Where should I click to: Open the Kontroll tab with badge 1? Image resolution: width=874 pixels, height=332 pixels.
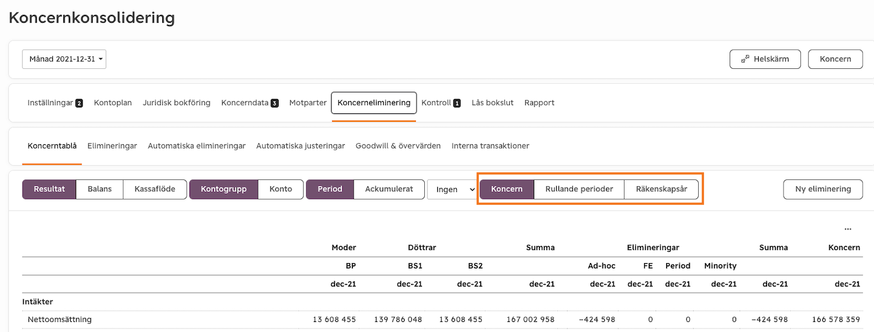[441, 103]
